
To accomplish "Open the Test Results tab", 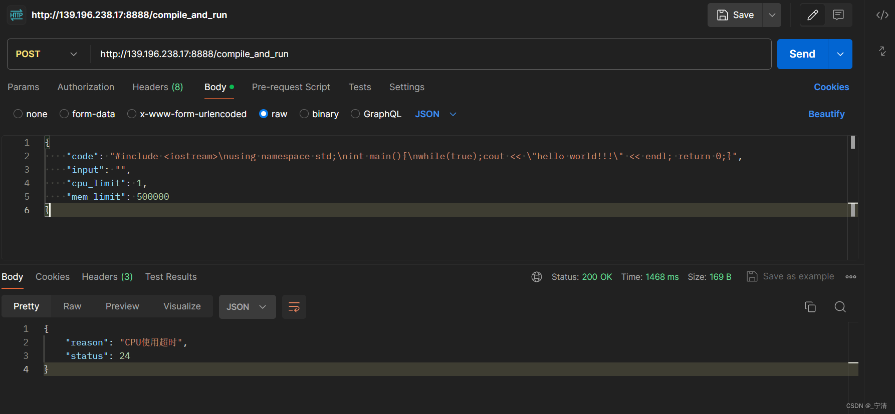I will (x=171, y=277).
